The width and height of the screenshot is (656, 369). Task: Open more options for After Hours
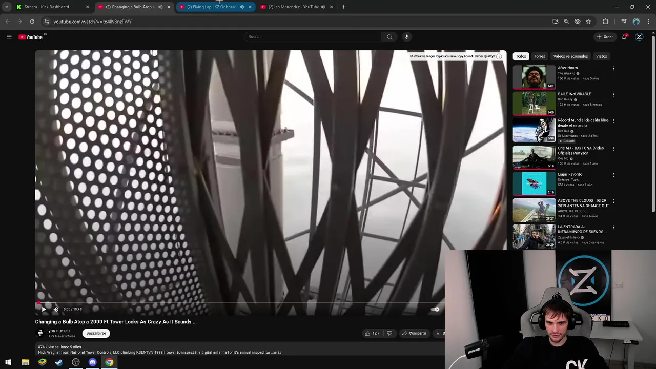[613, 68]
